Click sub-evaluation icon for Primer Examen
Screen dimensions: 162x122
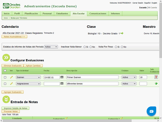[x=156, y=77]
